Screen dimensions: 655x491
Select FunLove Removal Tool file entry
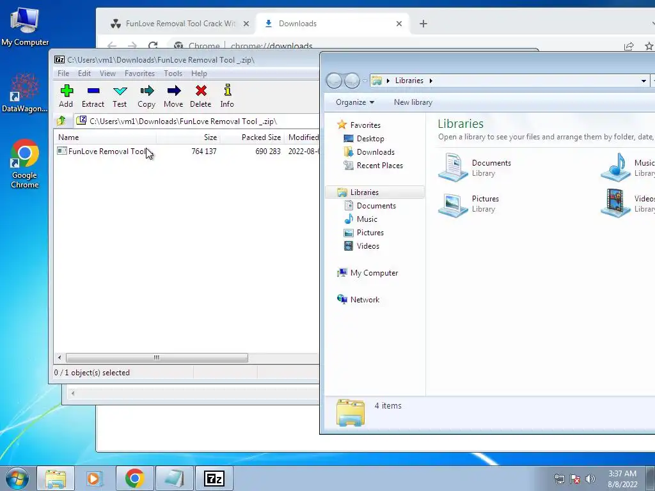(107, 151)
